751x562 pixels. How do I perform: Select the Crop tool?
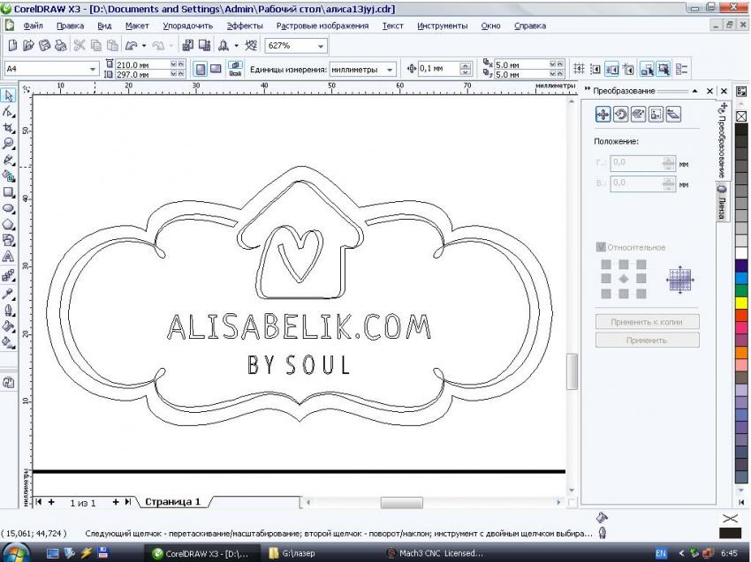point(9,127)
